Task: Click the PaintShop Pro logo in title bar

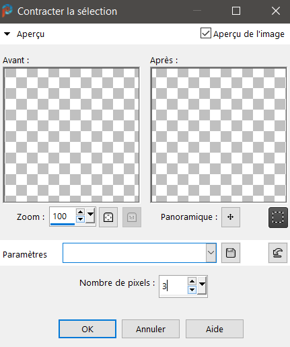Action: (x=7, y=11)
